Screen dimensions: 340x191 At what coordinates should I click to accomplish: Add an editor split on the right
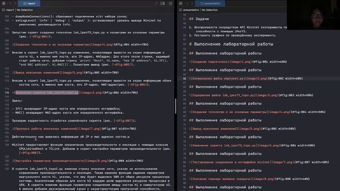(171, 3)
